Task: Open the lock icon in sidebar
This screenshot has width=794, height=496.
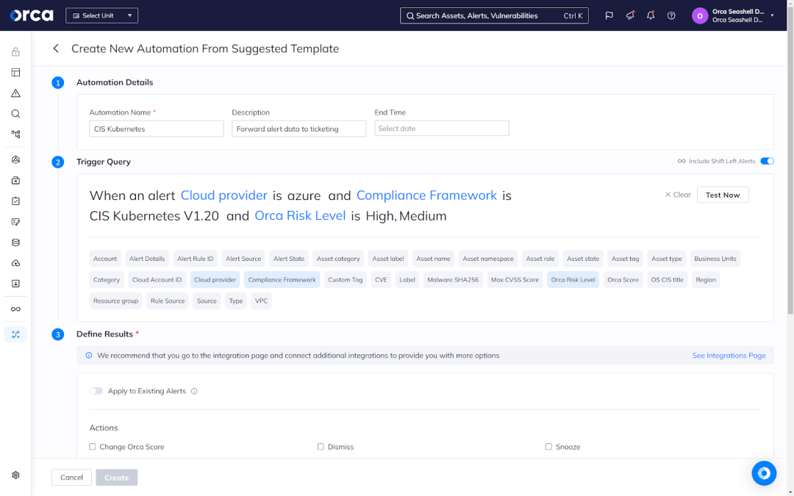Action: pyautogui.click(x=15, y=51)
